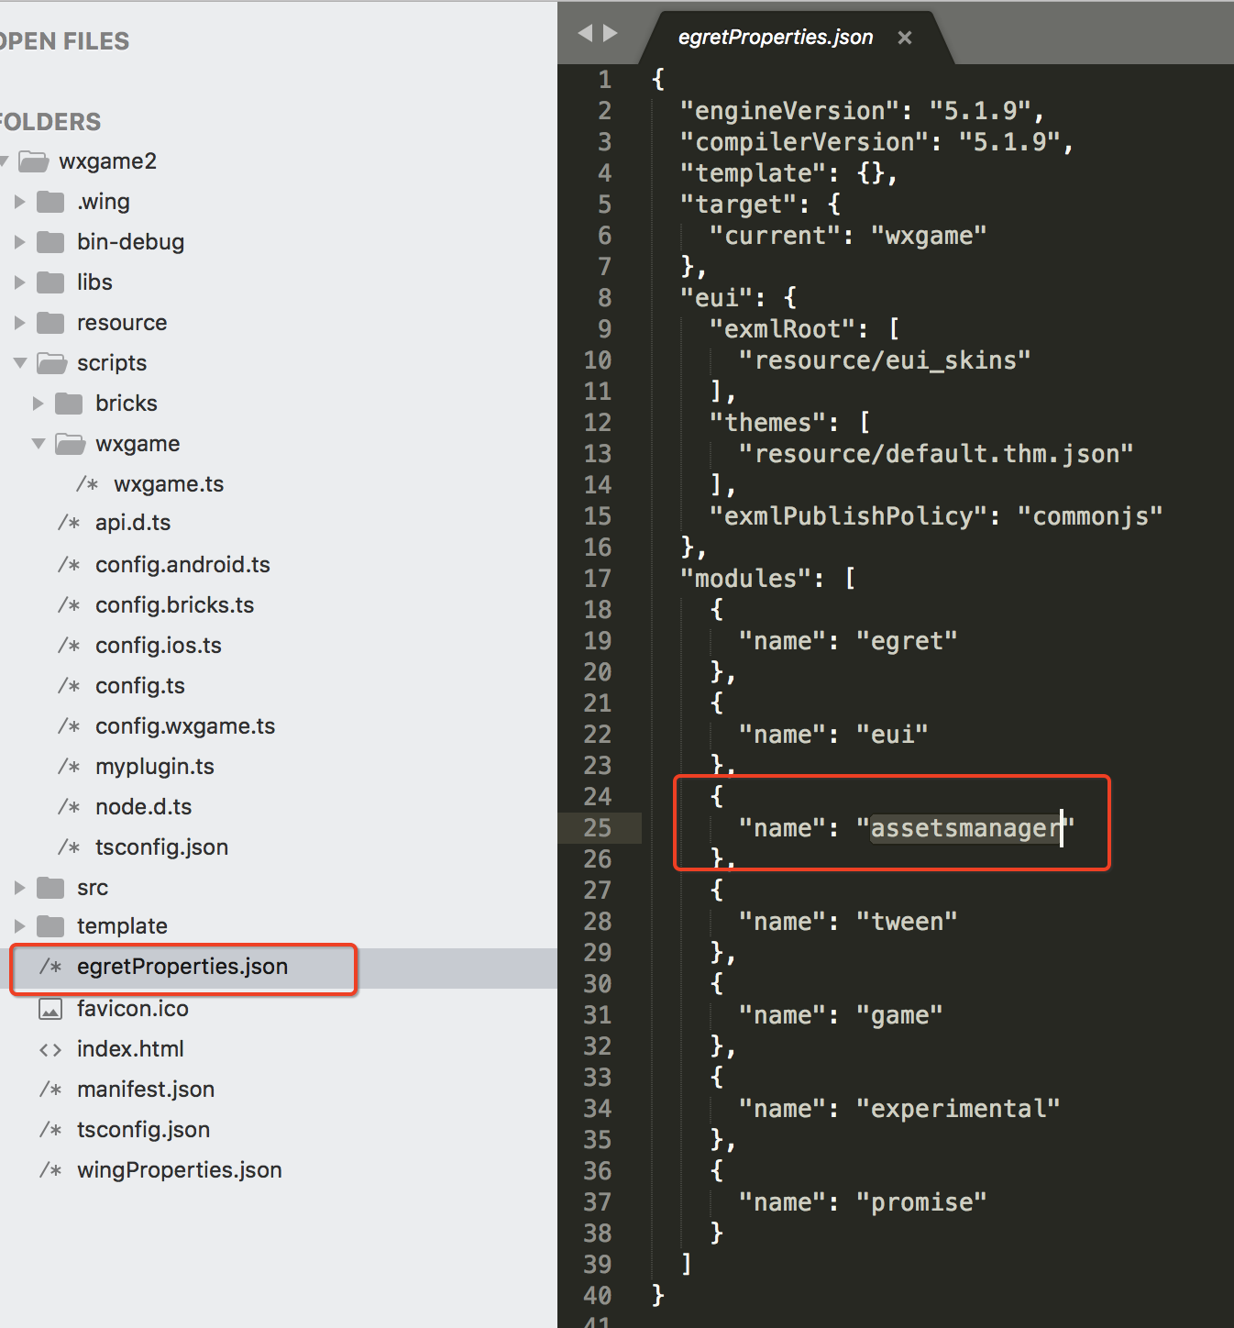Click the resource folder icon
Image resolution: width=1234 pixels, height=1328 pixels.
click(50, 323)
